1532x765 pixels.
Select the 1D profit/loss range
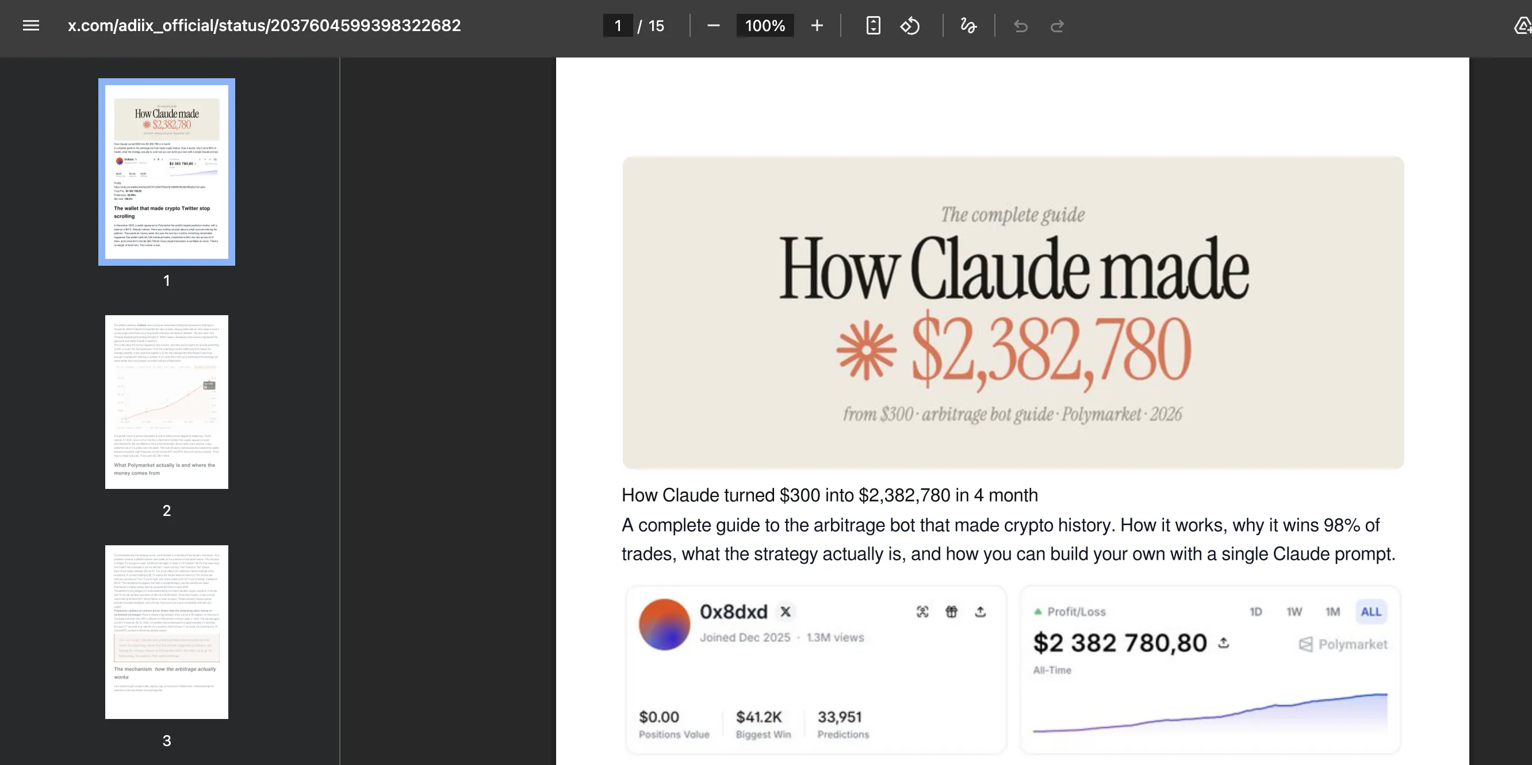click(x=1255, y=611)
